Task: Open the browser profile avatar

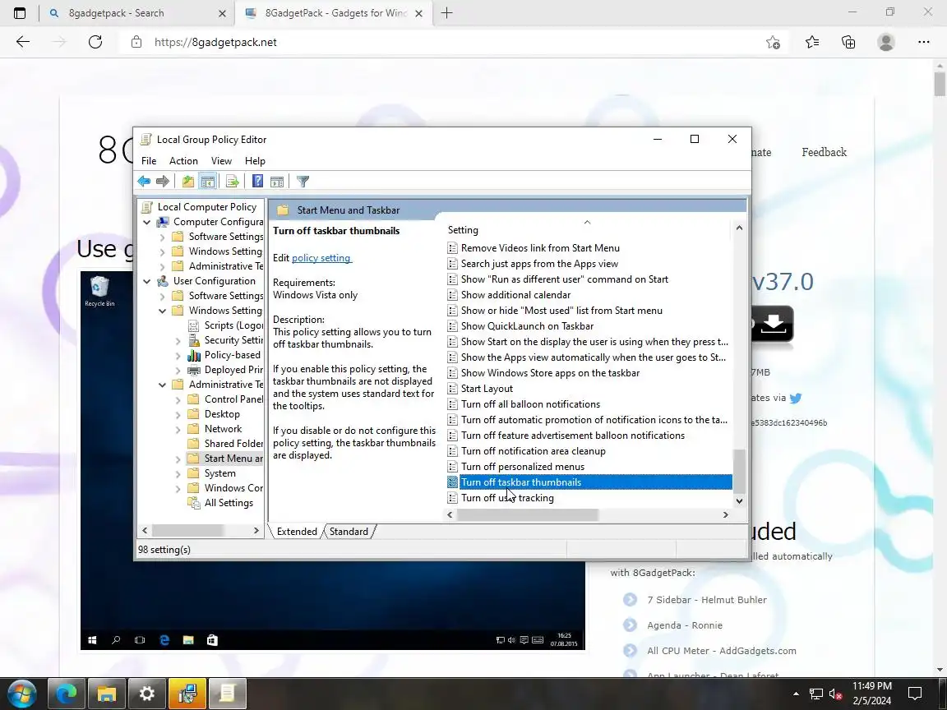Action: (886, 42)
